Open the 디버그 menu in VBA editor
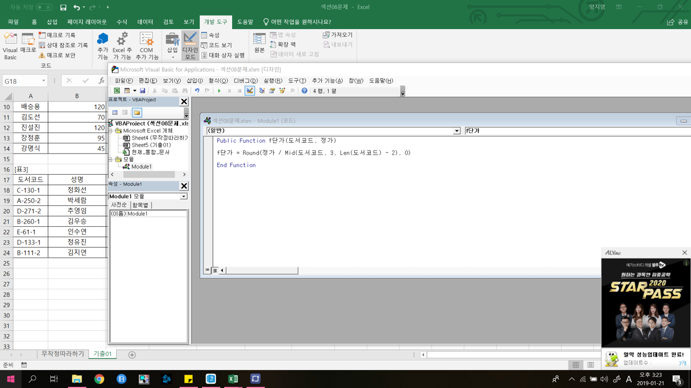The width and height of the screenshot is (691, 388). click(246, 81)
